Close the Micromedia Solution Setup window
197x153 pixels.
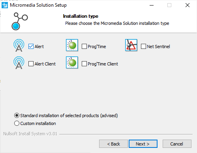click(x=188, y=5)
